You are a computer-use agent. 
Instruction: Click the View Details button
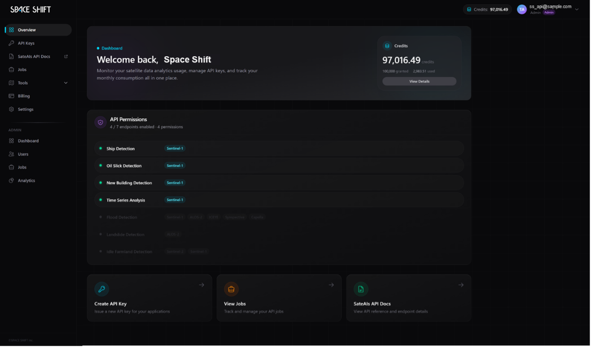419,81
